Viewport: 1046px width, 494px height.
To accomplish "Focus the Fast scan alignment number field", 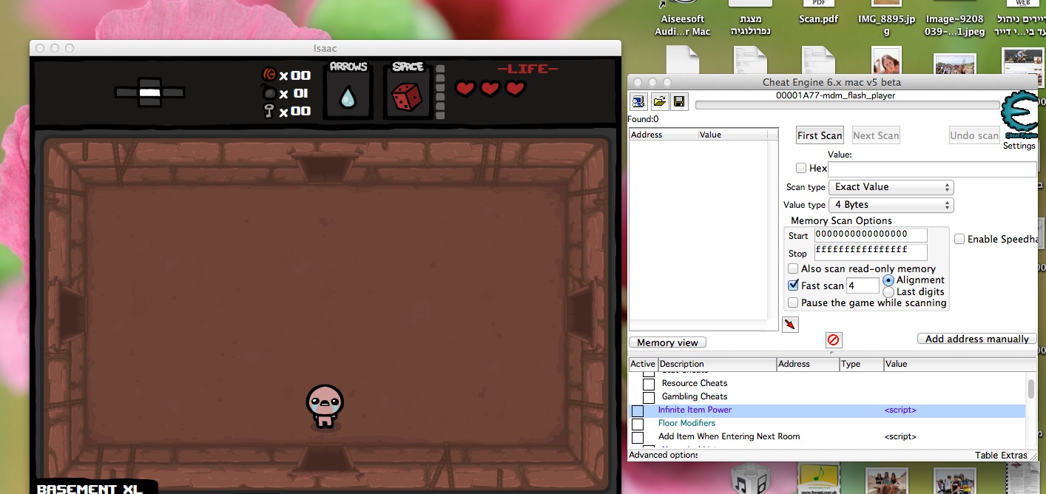I will 863,285.
